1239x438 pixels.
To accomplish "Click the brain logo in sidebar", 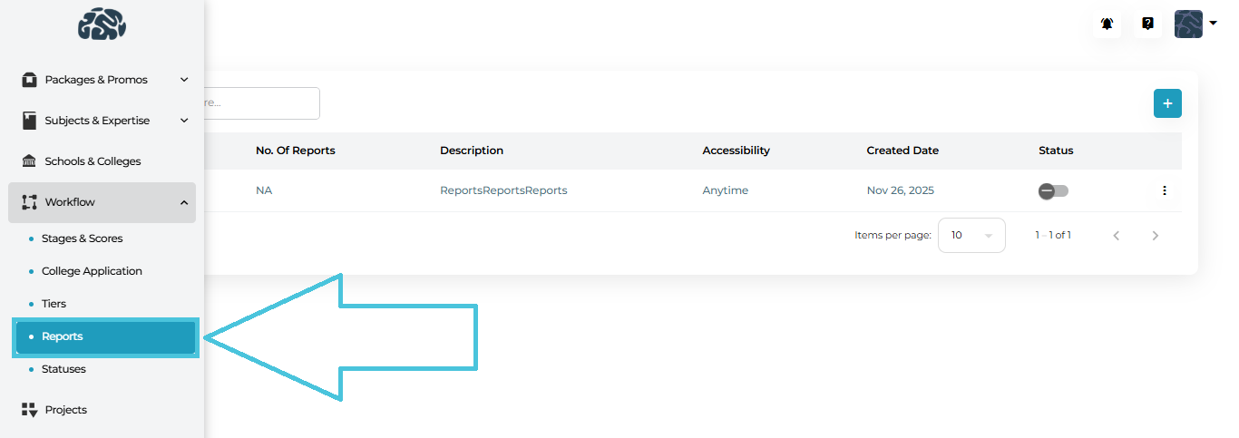I will tap(102, 24).
